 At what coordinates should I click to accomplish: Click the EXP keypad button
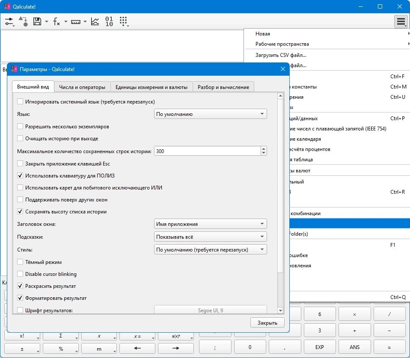coord(320,347)
